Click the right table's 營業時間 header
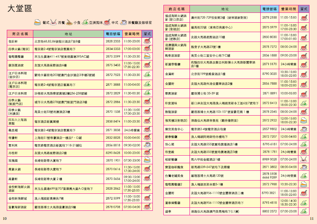This screenshot has width=317, height=224. (x=289, y=9)
